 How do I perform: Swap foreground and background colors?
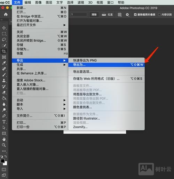tap(6, 156)
